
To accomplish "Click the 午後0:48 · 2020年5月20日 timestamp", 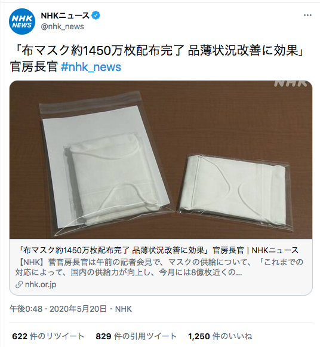I will pos(58,309).
